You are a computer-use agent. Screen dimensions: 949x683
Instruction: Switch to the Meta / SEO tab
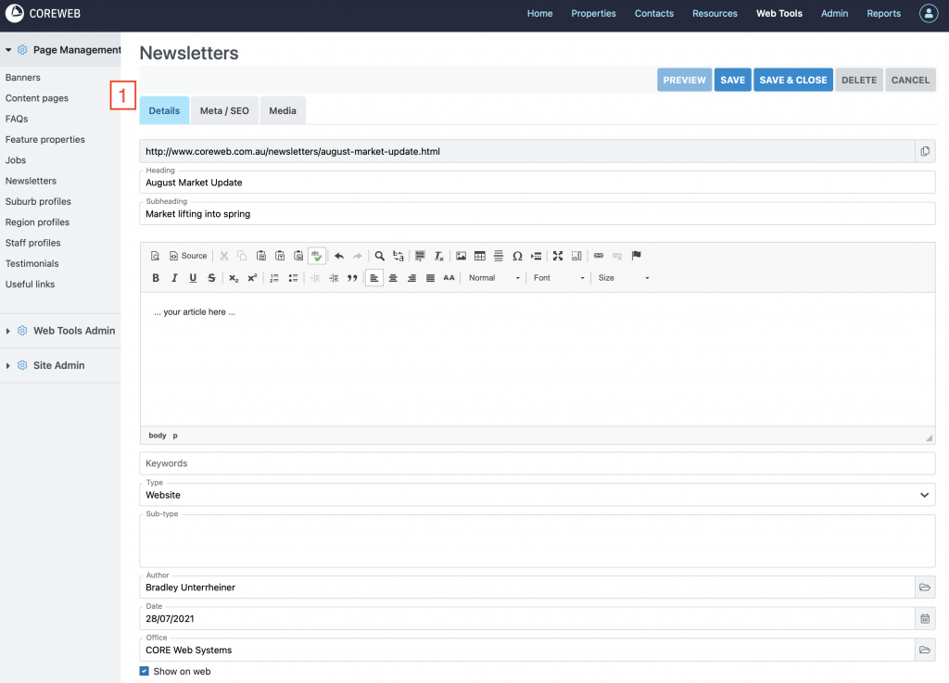(224, 111)
